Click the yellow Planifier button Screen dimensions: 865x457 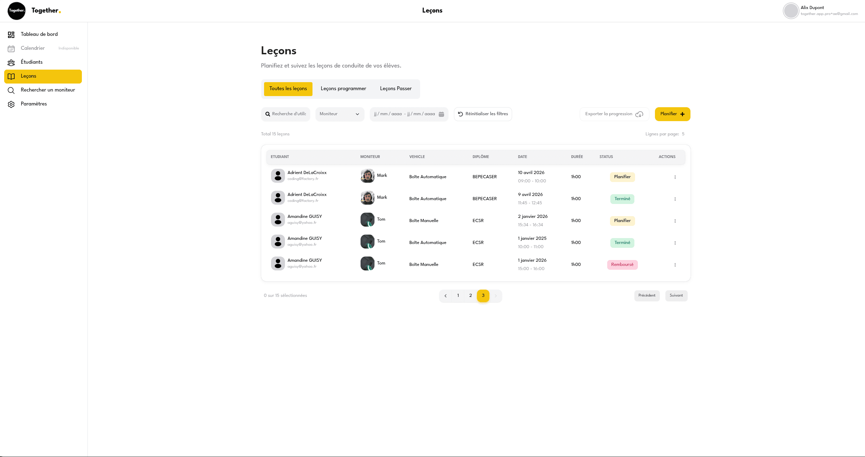672,114
